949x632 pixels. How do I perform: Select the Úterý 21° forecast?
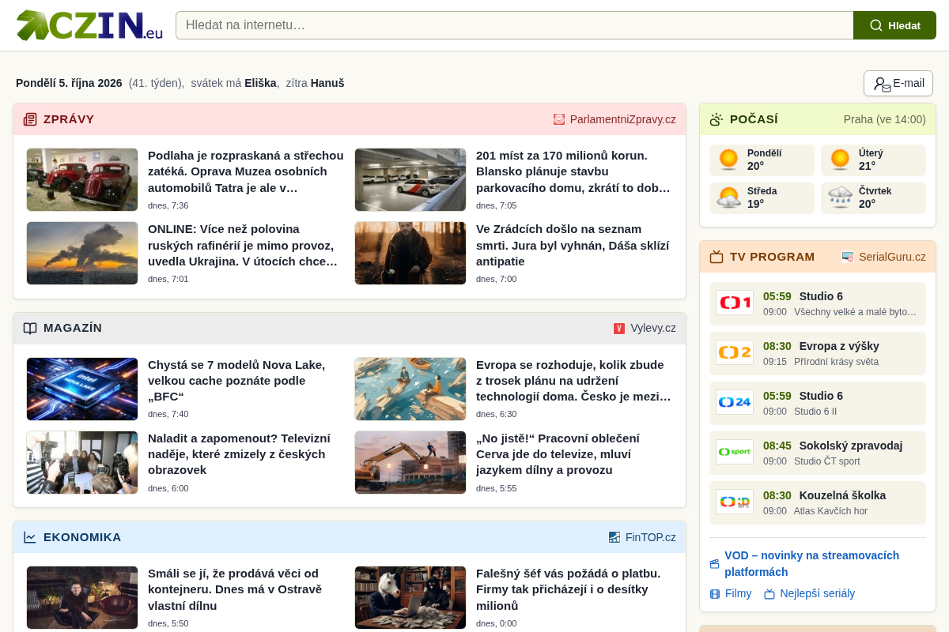[873, 160]
